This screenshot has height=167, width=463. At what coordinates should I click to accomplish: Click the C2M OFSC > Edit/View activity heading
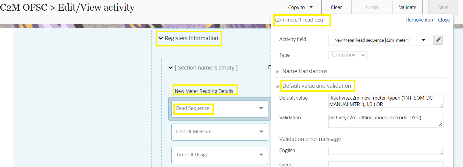click(x=67, y=7)
